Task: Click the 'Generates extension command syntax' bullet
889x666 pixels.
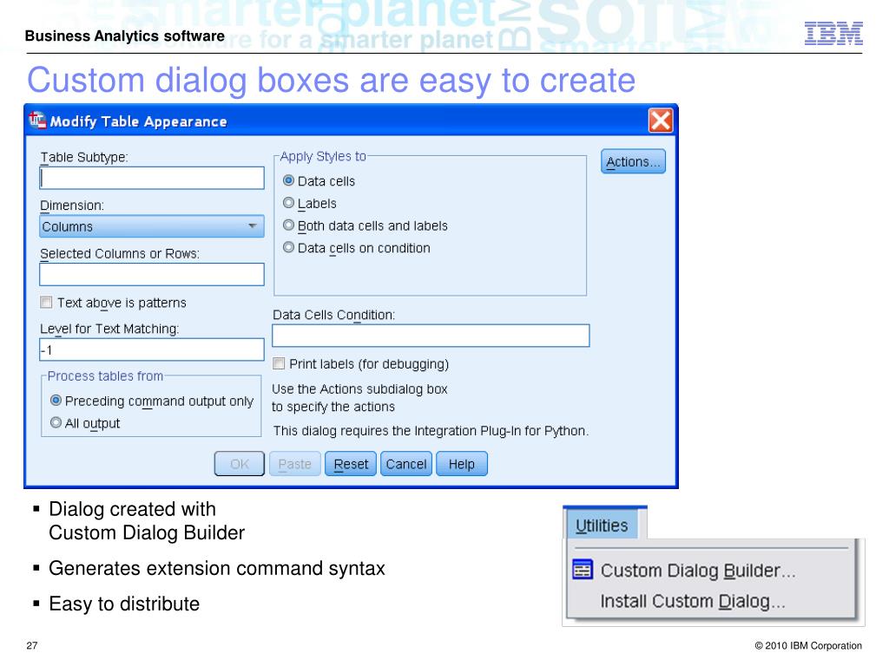Action: pyautogui.click(x=216, y=568)
